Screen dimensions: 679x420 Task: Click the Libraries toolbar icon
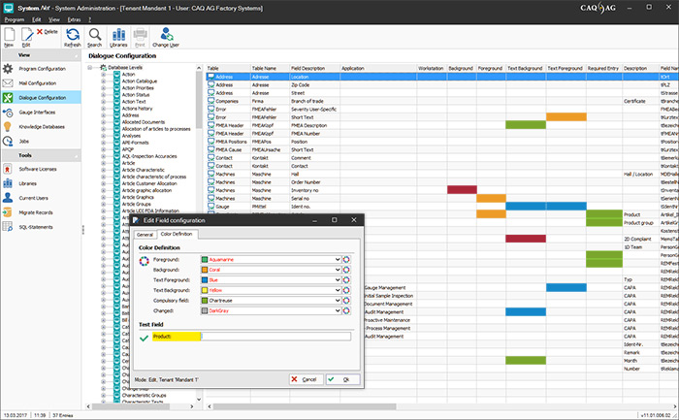(118, 36)
